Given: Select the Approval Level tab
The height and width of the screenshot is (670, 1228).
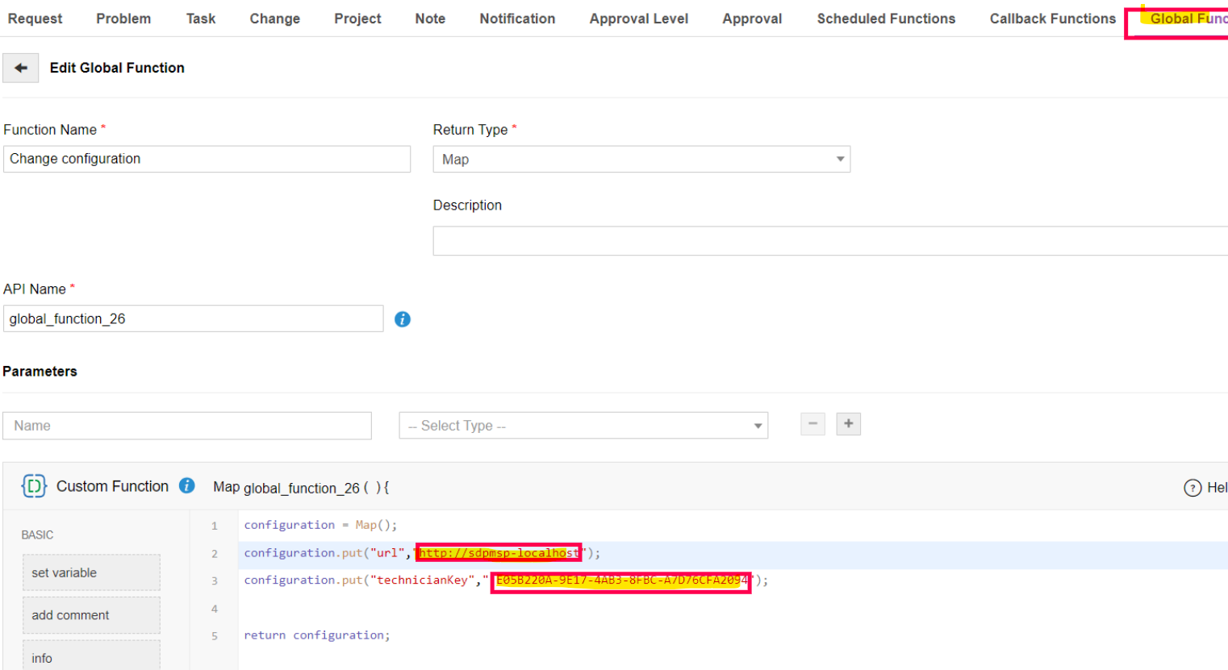Looking at the screenshot, I should [638, 19].
